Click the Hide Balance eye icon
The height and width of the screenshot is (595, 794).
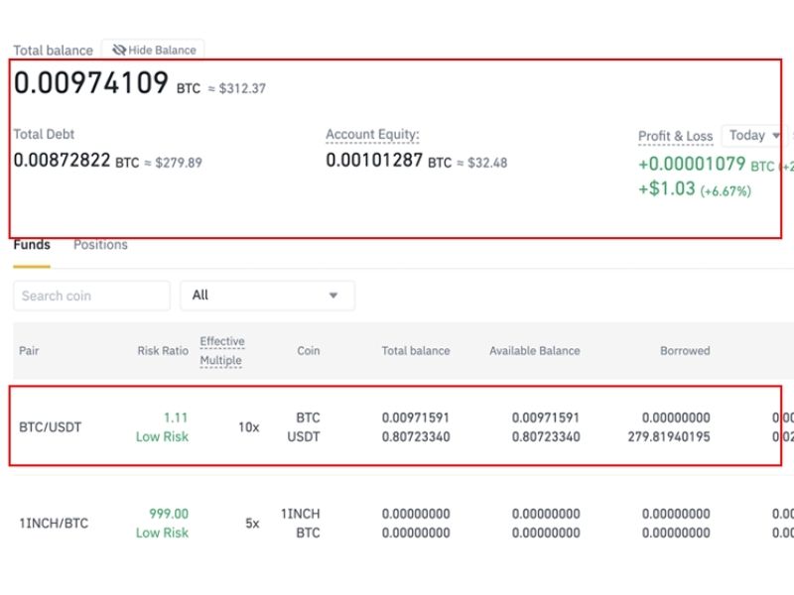click(119, 50)
